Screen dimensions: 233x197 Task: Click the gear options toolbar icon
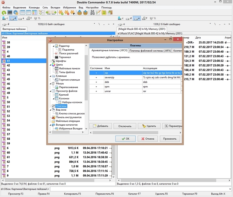tap(16, 13)
